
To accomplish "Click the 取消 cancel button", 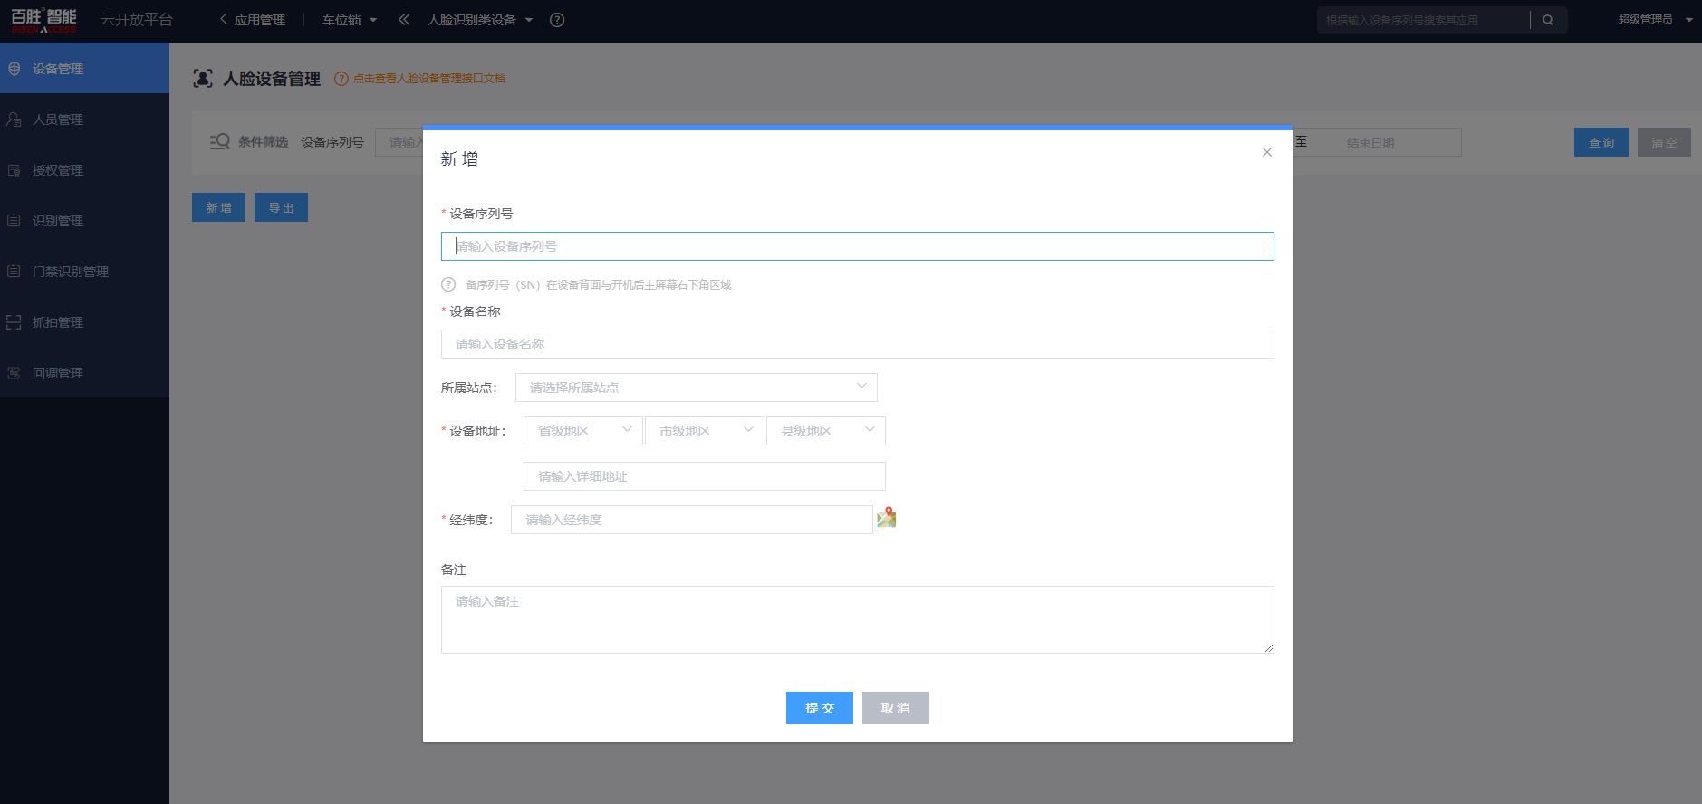I will tap(895, 708).
